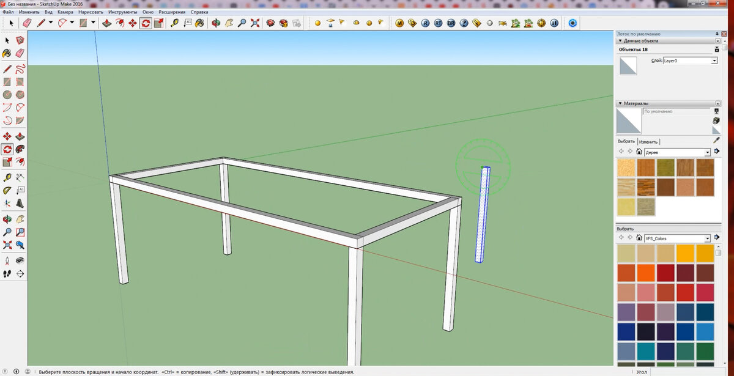Image resolution: width=734 pixels, height=376 pixels.
Task: Choose the Pan hand tool in top toolbar
Action: point(228,23)
